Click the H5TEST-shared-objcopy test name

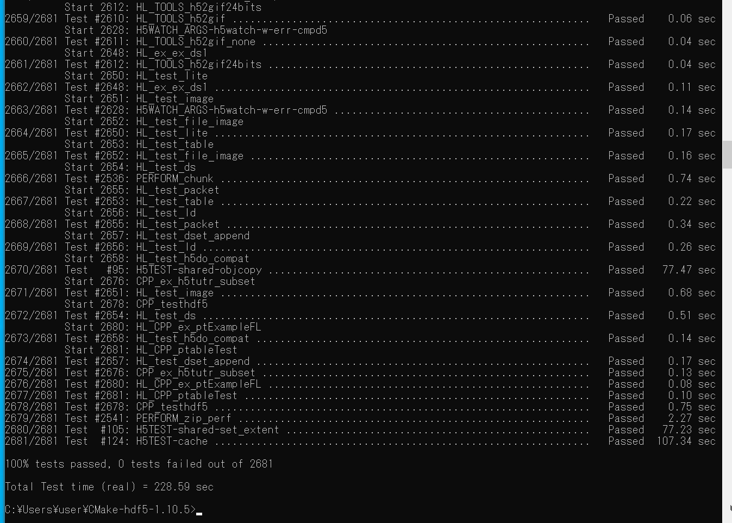point(199,270)
